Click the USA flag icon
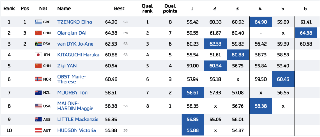320x137 pixels. tap(38, 106)
